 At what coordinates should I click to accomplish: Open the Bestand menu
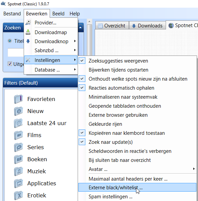click(x=12, y=14)
